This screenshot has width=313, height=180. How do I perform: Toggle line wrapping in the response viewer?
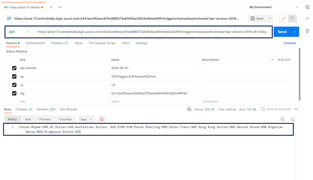pos(102,119)
